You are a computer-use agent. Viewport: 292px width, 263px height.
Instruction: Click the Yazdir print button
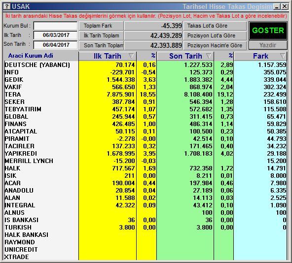[x=268, y=45]
